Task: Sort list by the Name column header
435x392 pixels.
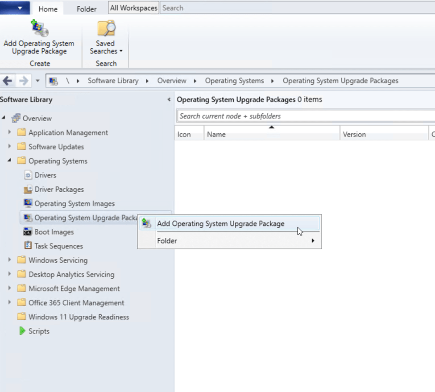Action: [x=271, y=134]
